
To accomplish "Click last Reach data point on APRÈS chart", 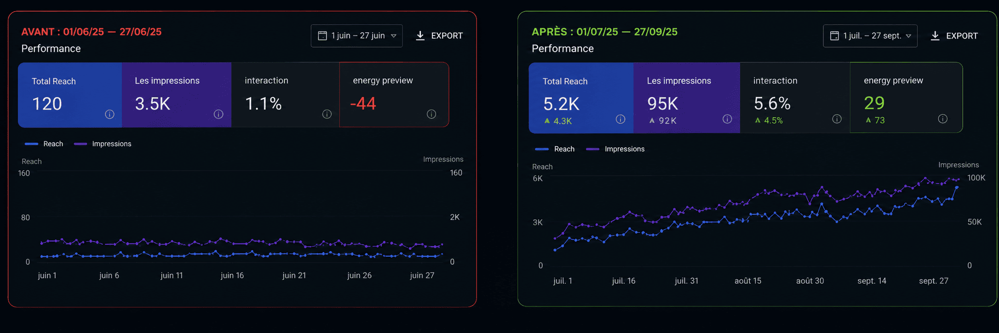I will [957, 188].
